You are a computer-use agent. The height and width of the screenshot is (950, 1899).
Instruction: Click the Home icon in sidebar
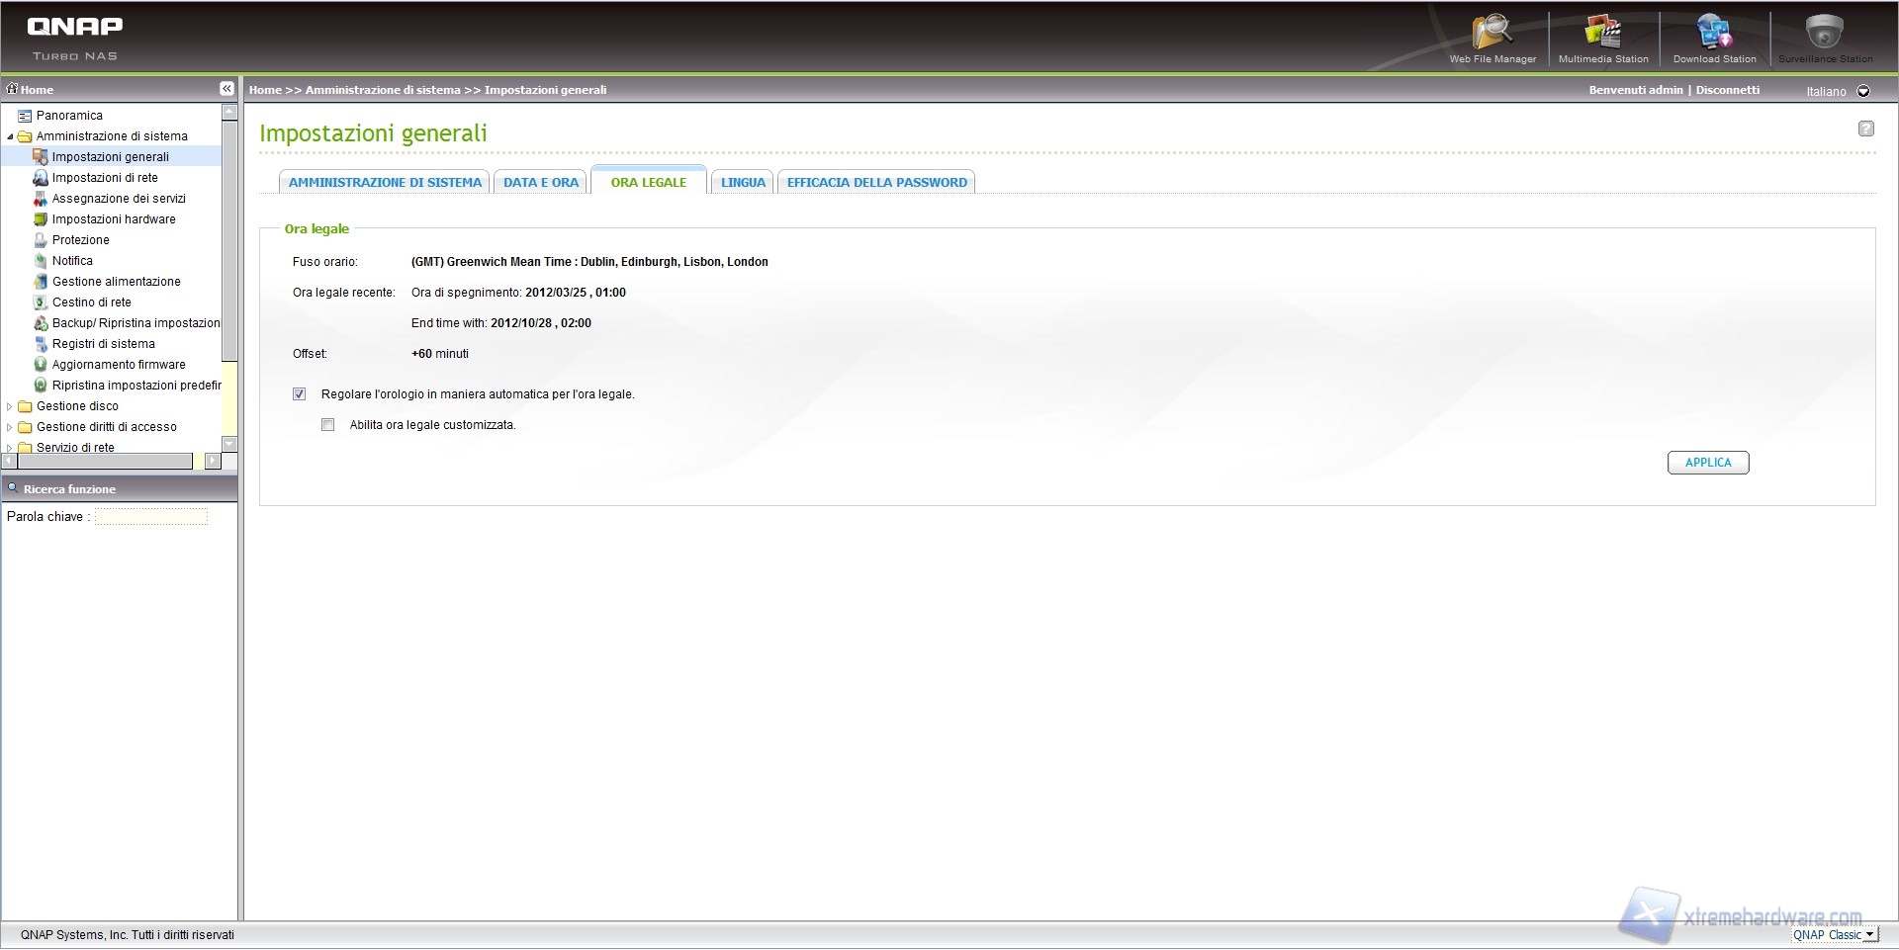[13, 89]
